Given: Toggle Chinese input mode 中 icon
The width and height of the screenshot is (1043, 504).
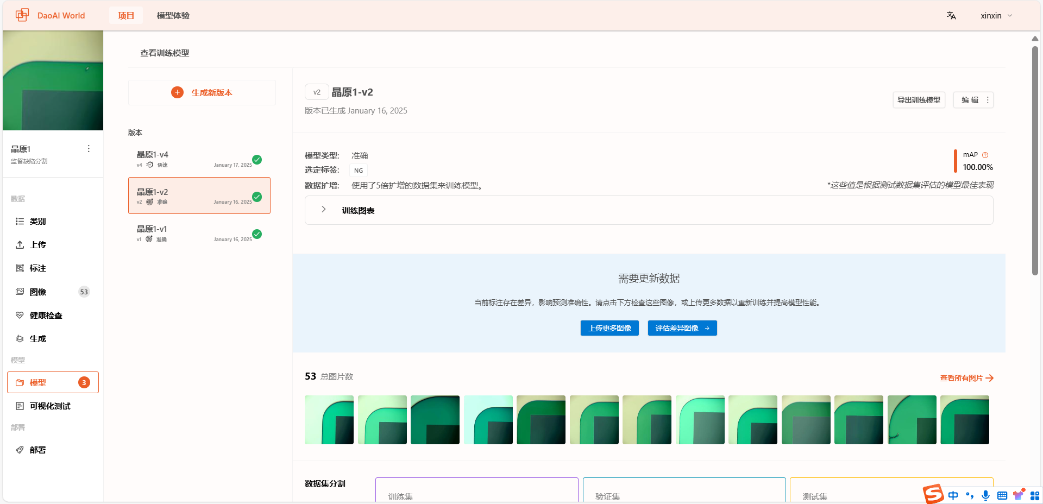Looking at the screenshot, I should pos(953,495).
